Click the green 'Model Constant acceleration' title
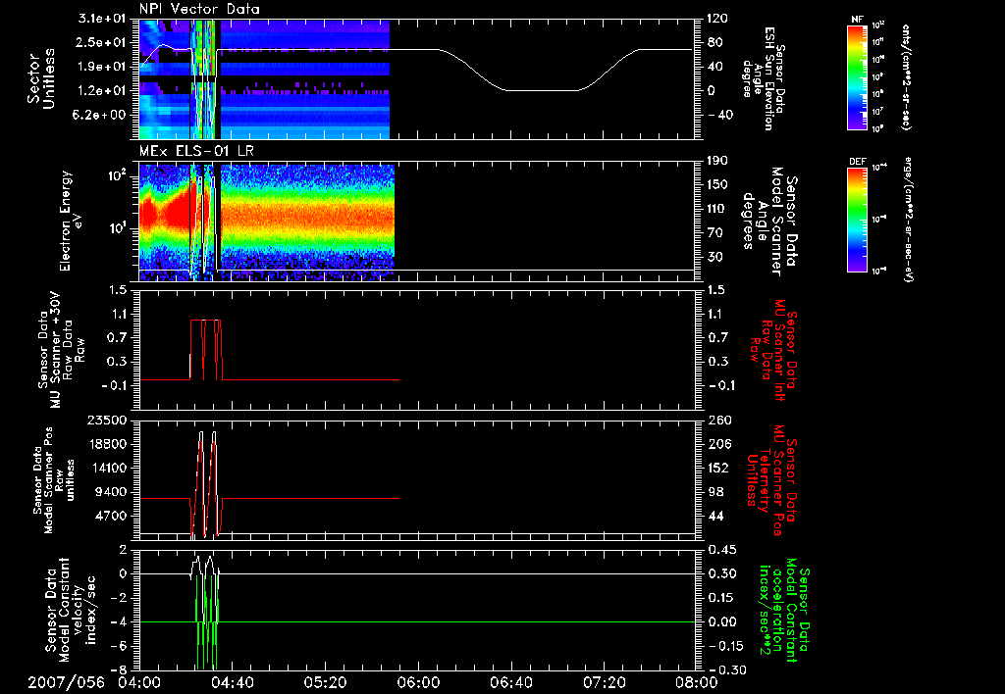The width and height of the screenshot is (1005, 694). (x=783, y=611)
